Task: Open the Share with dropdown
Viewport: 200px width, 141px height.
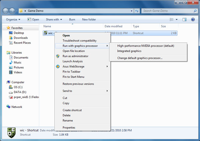Action: [x=54, y=20]
